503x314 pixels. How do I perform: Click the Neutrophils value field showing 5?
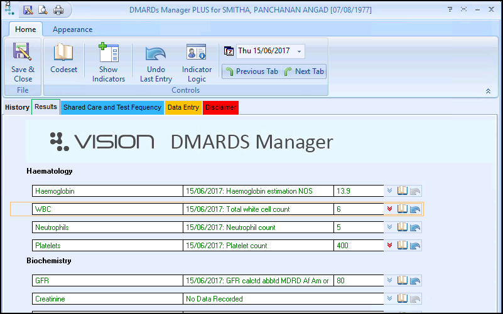point(358,228)
